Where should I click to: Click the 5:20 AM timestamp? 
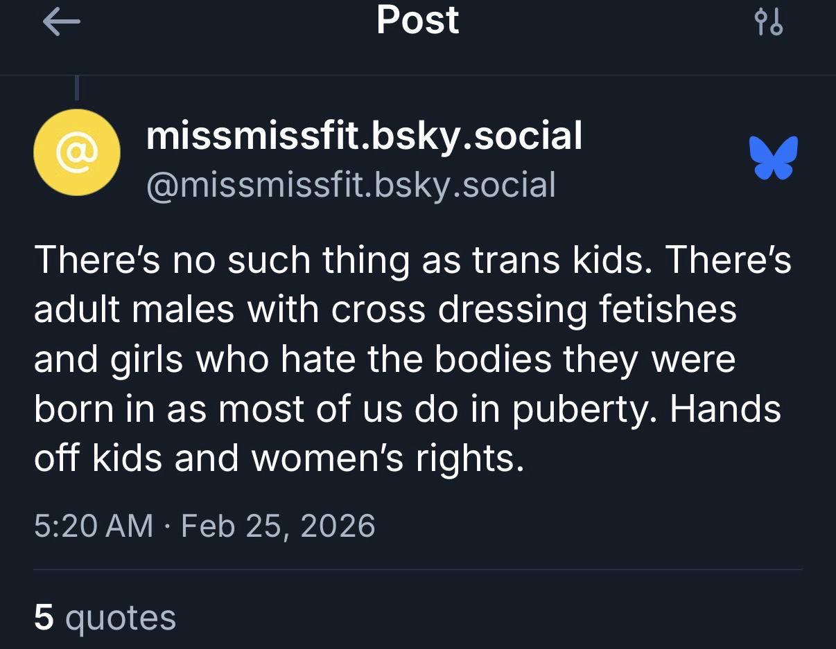tap(93, 525)
